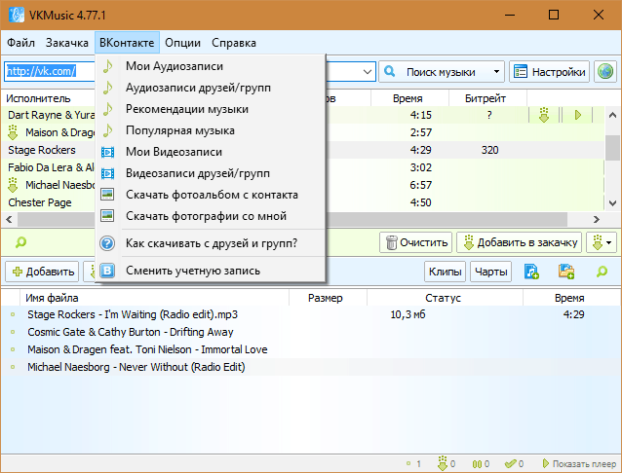Click the Очистить button
622x473 pixels.
tap(415, 242)
